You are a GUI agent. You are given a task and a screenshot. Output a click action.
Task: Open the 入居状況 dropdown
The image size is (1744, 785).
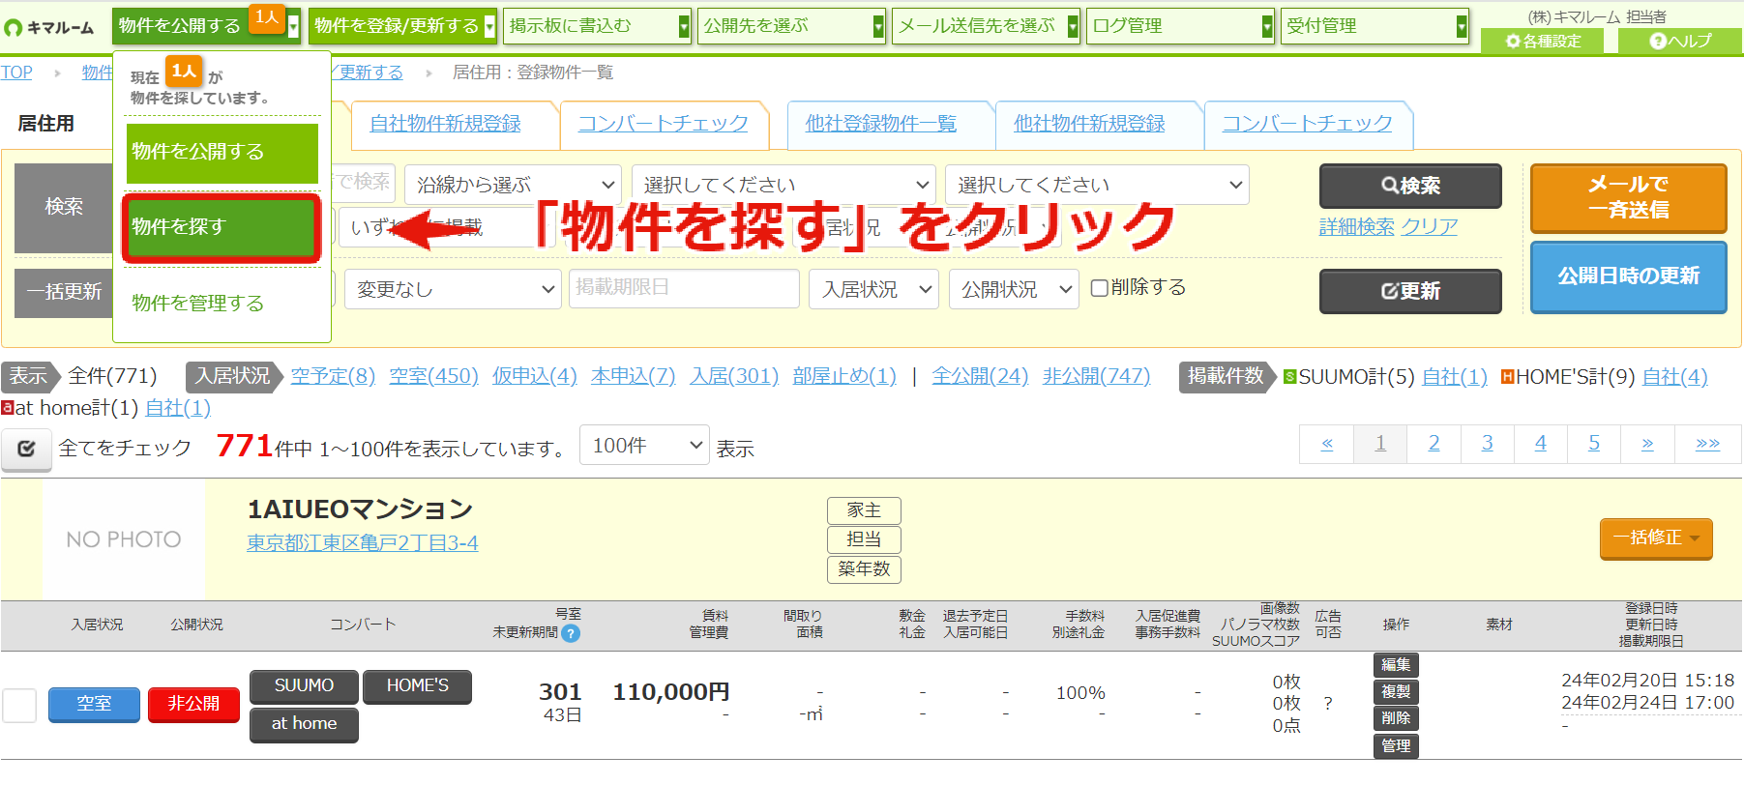pyautogui.click(x=873, y=289)
